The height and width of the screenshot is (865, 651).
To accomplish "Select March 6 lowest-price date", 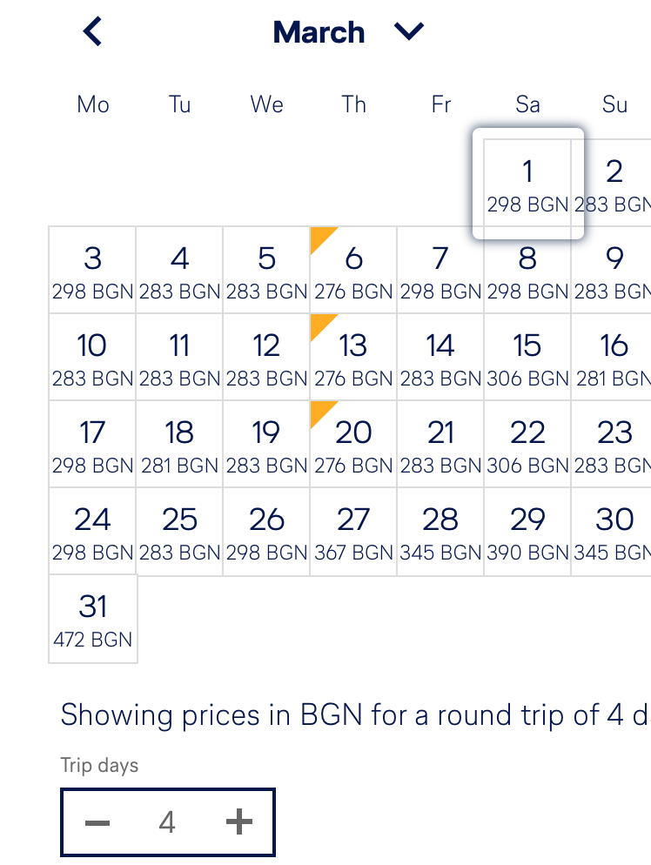I will click(353, 271).
